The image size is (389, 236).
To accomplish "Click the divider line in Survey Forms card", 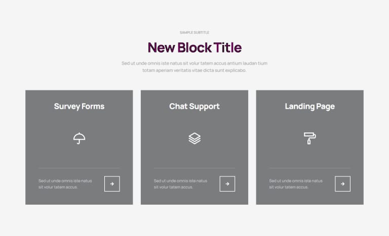I will click(x=79, y=168).
